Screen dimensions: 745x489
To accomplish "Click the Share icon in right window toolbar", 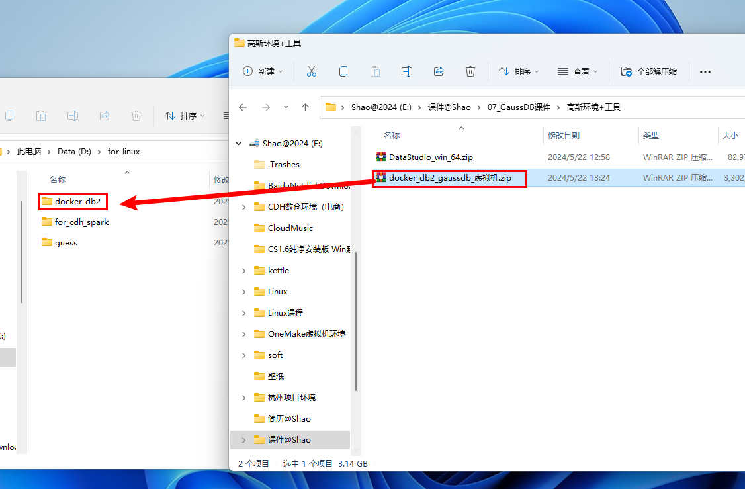I will coord(439,71).
